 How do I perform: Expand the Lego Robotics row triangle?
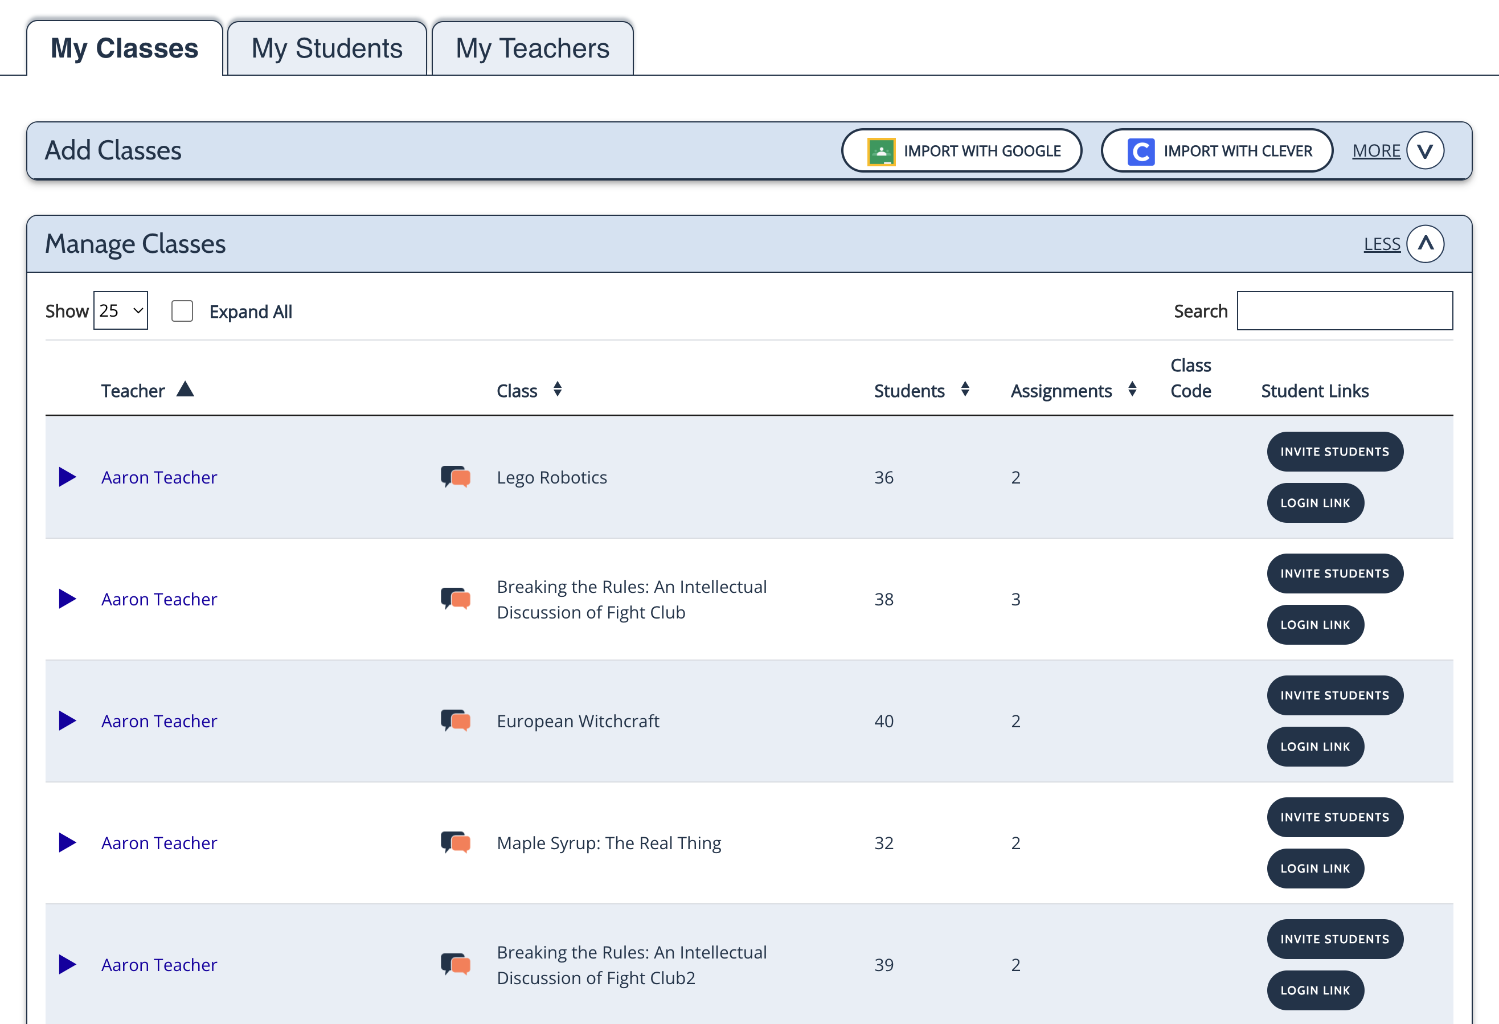[67, 477]
